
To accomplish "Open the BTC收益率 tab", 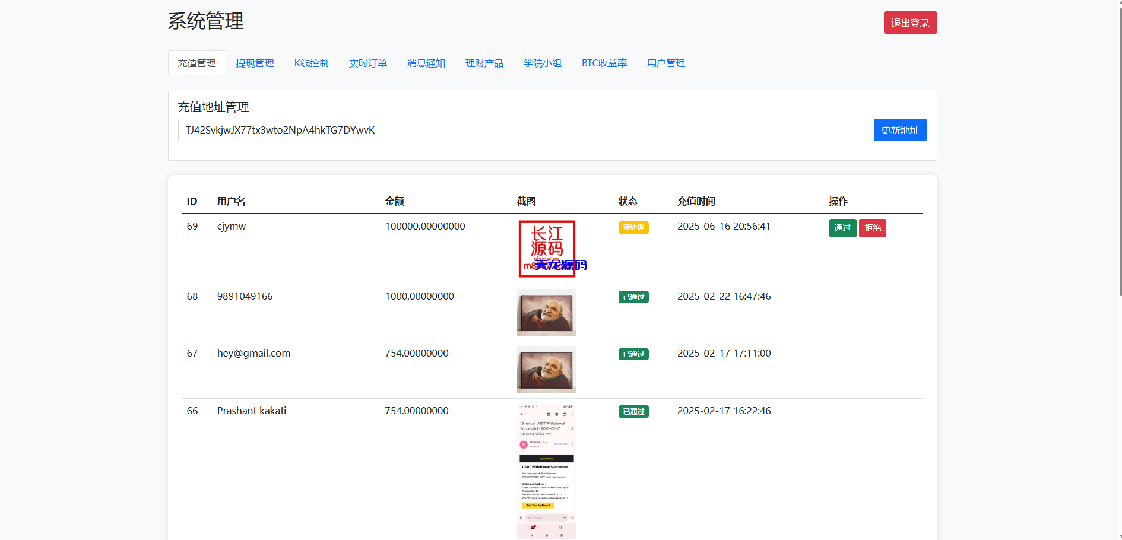I will coord(604,63).
